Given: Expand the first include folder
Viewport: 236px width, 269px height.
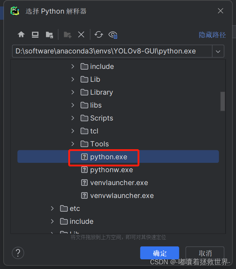Looking at the screenshot, I should point(73,66).
